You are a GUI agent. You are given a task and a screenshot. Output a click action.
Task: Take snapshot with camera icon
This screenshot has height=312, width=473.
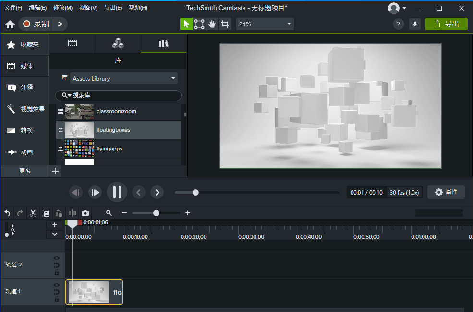(x=85, y=213)
